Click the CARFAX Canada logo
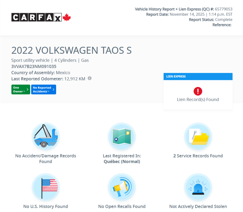The image size is (243, 212). tap(41, 17)
